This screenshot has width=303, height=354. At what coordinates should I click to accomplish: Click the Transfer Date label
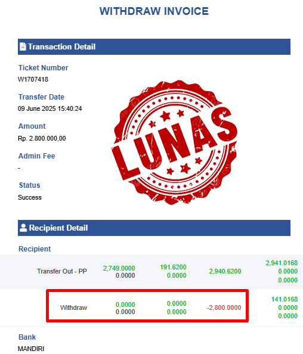click(x=41, y=97)
